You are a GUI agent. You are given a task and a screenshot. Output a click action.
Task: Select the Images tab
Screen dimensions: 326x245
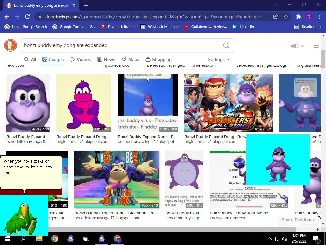(53, 59)
